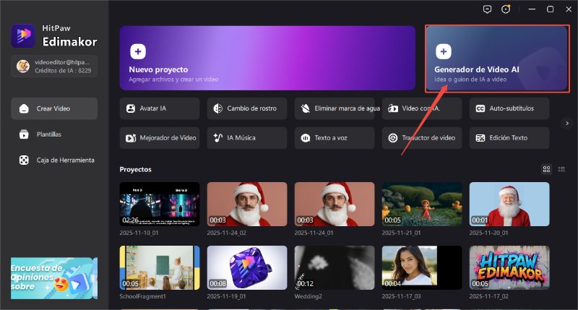Open project thumbnail 2025-11-10_01

point(160,204)
